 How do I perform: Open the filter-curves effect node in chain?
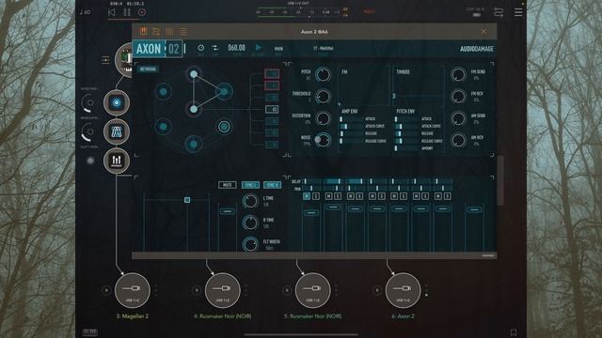(x=117, y=131)
